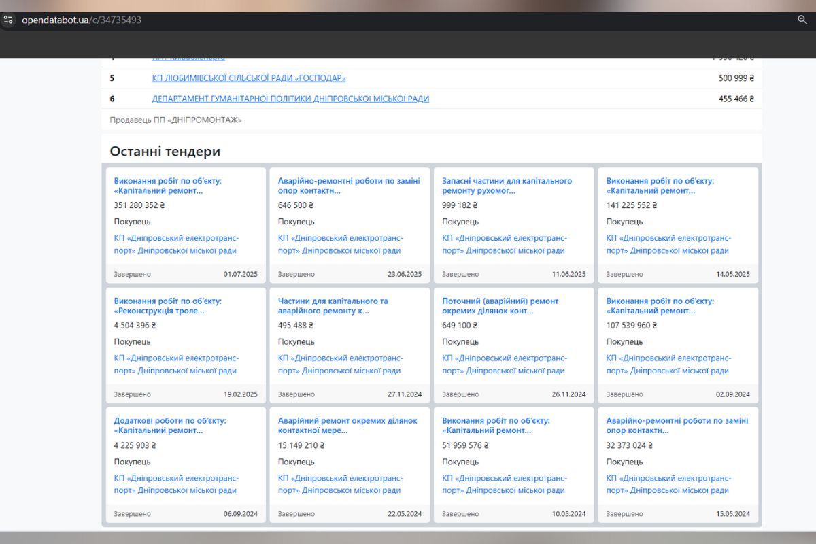Open buyer link in the 4 225 903 ₴ tender card
This screenshot has height=544, width=816.
pos(175,484)
